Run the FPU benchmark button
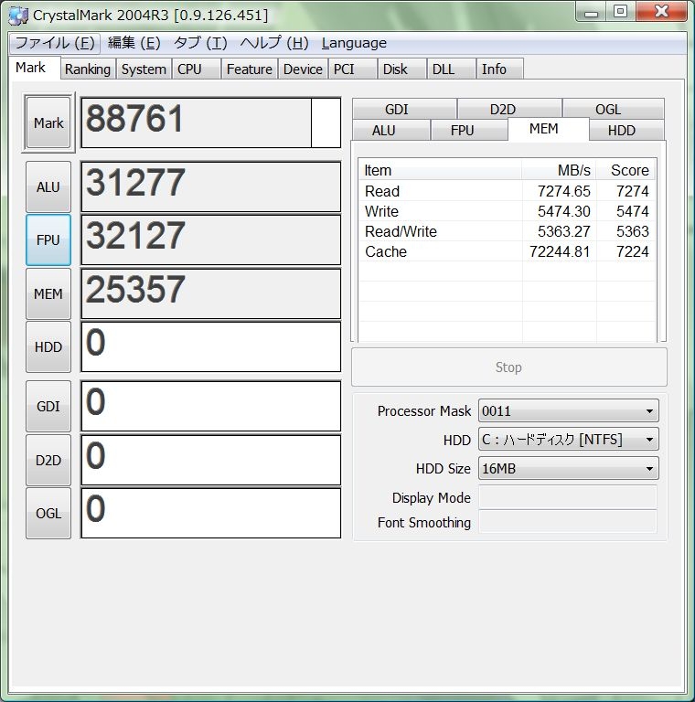The width and height of the screenshot is (695, 702). [48, 240]
